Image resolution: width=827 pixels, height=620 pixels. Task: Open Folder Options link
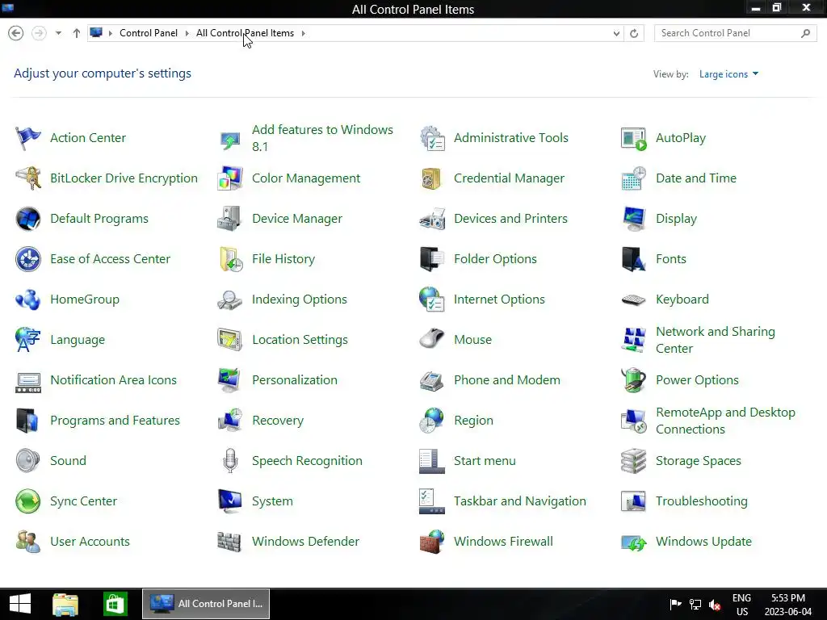coord(495,259)
